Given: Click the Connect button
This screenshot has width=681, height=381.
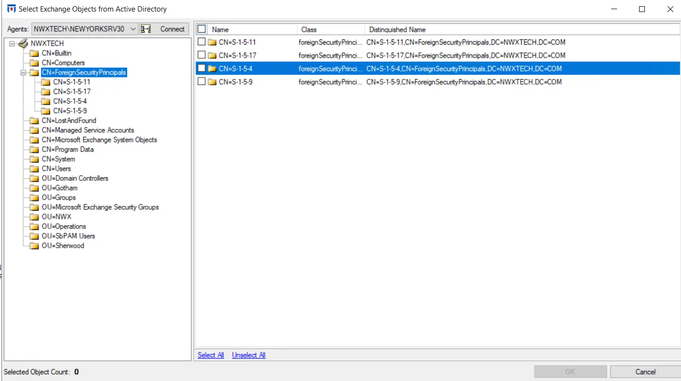Looking at the screenshot, I should [x=164, y=29].
